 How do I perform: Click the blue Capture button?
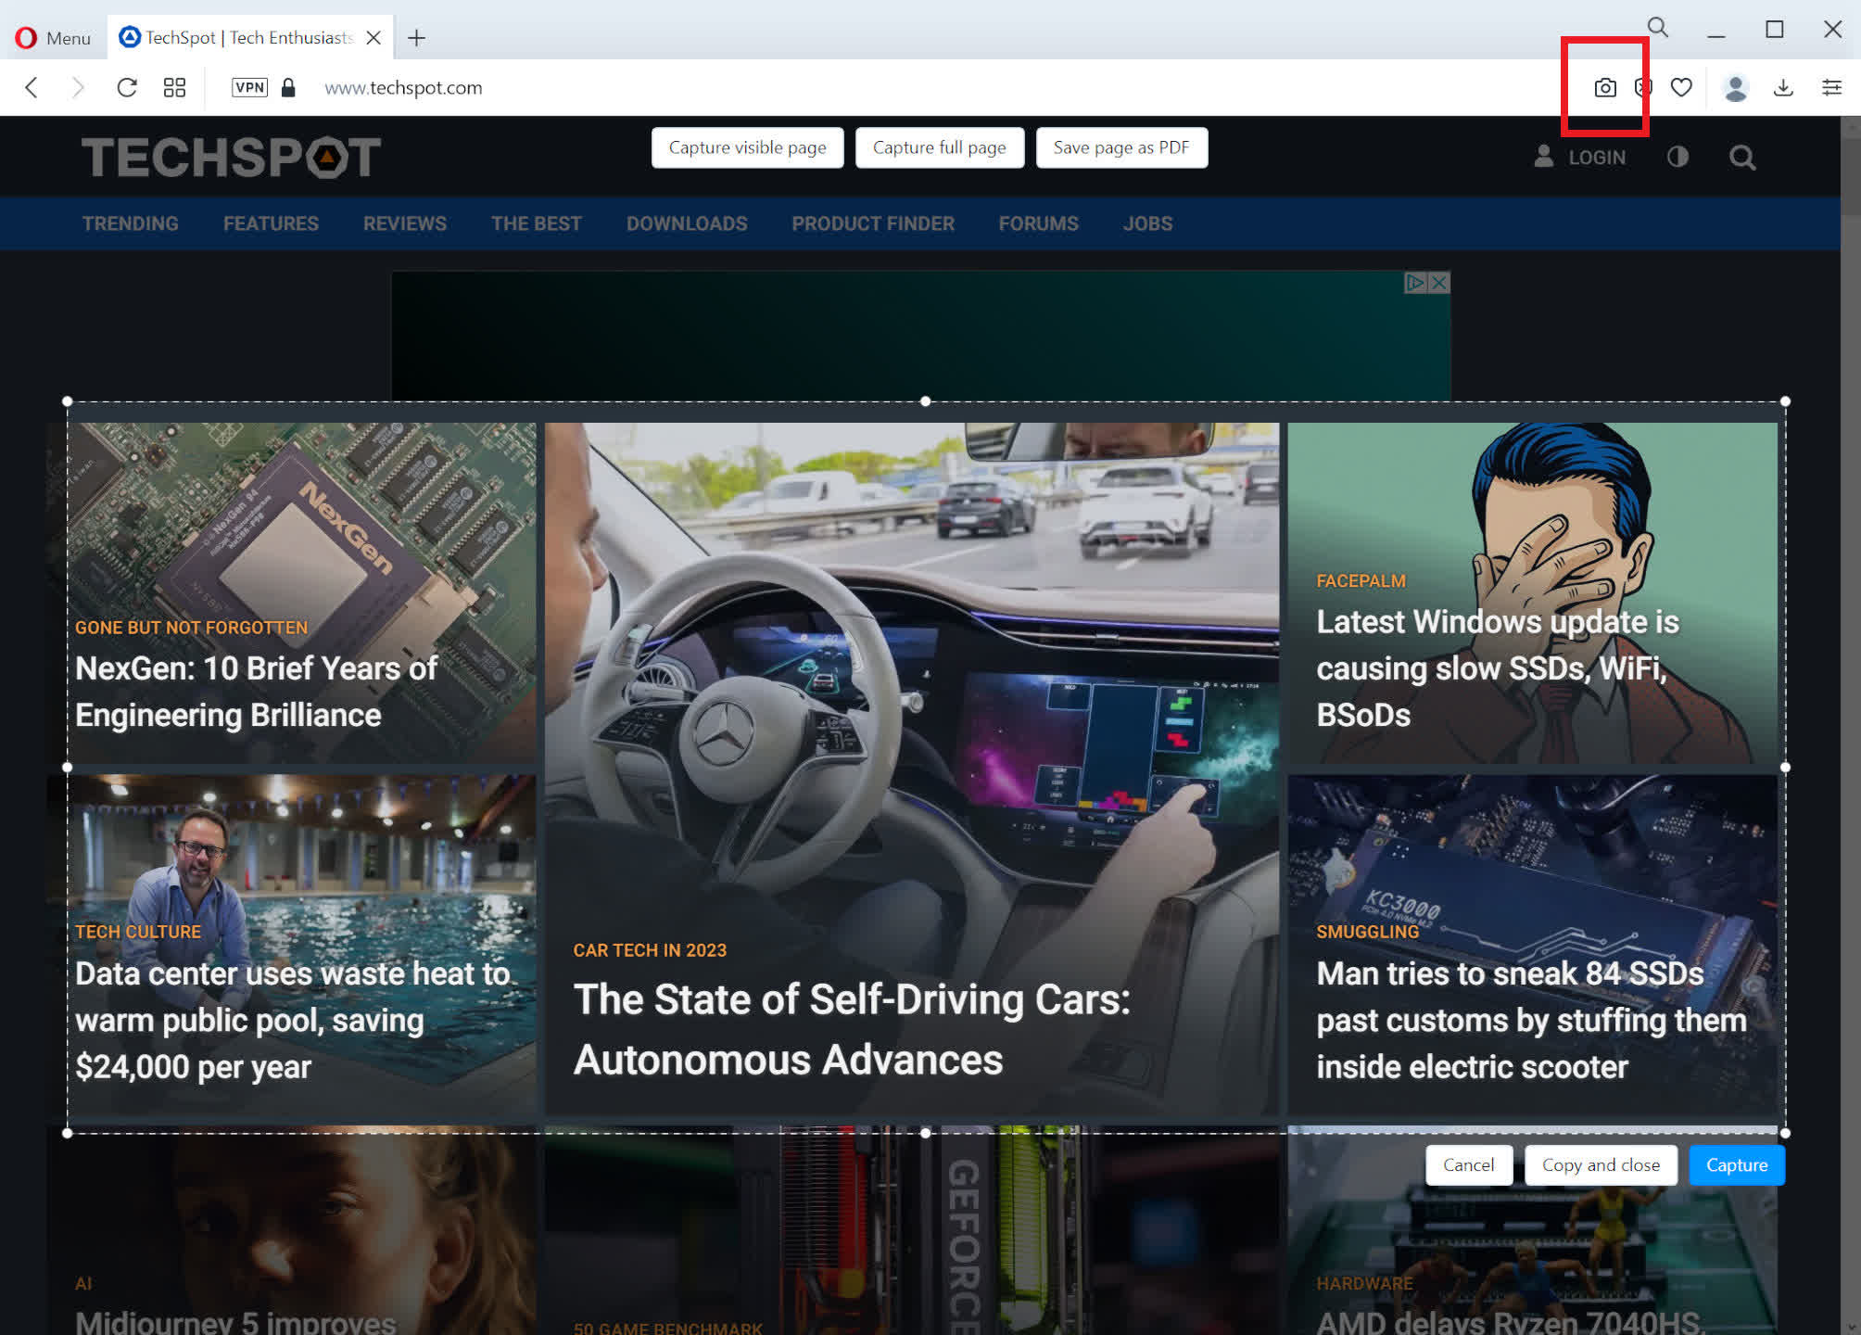tap(1737, 1165)
